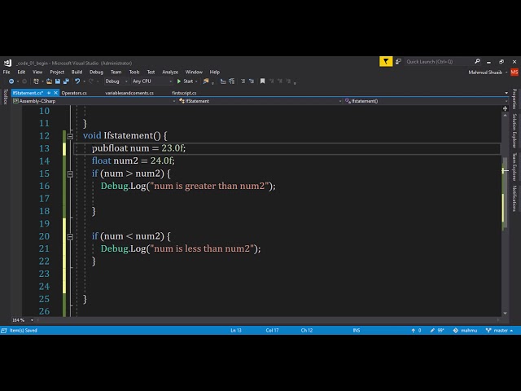Click in the Quick Launch search field
The image size is (521, 391).
click(439, 62)
